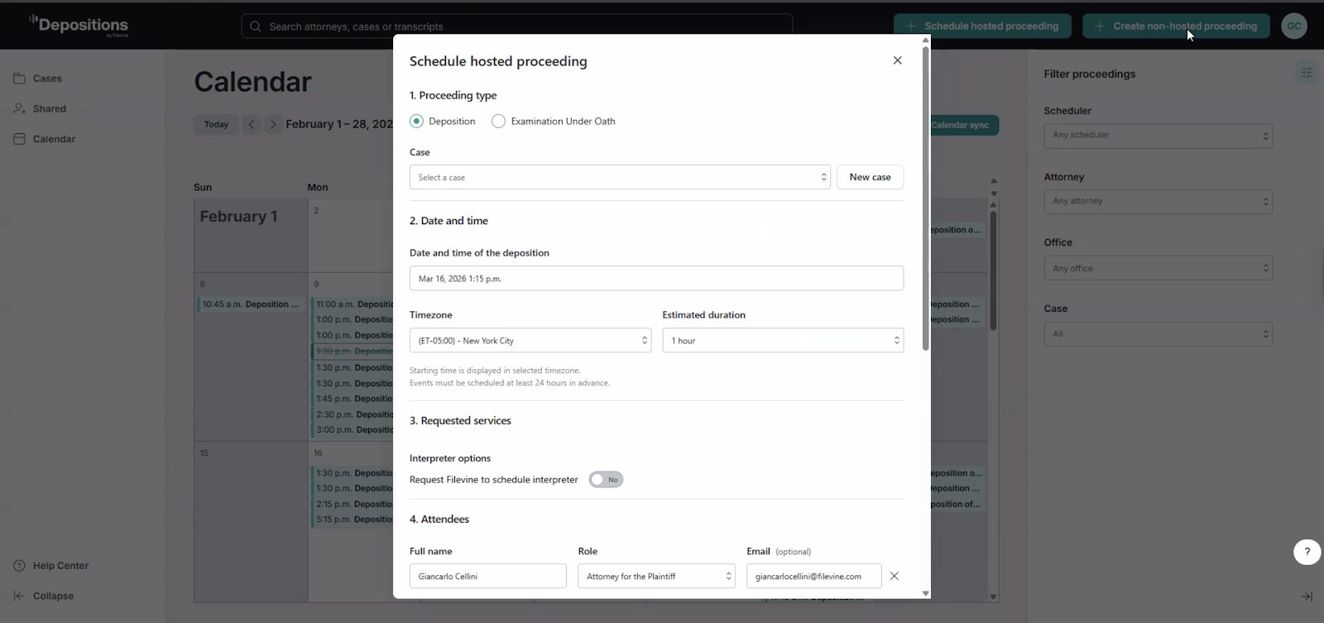1324x623 pixels.
Task: Select Examination Under Oath option
Action: 498,122
